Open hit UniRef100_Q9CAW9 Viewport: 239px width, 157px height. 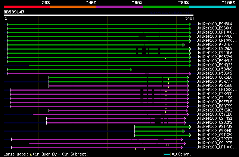[214, 48]
